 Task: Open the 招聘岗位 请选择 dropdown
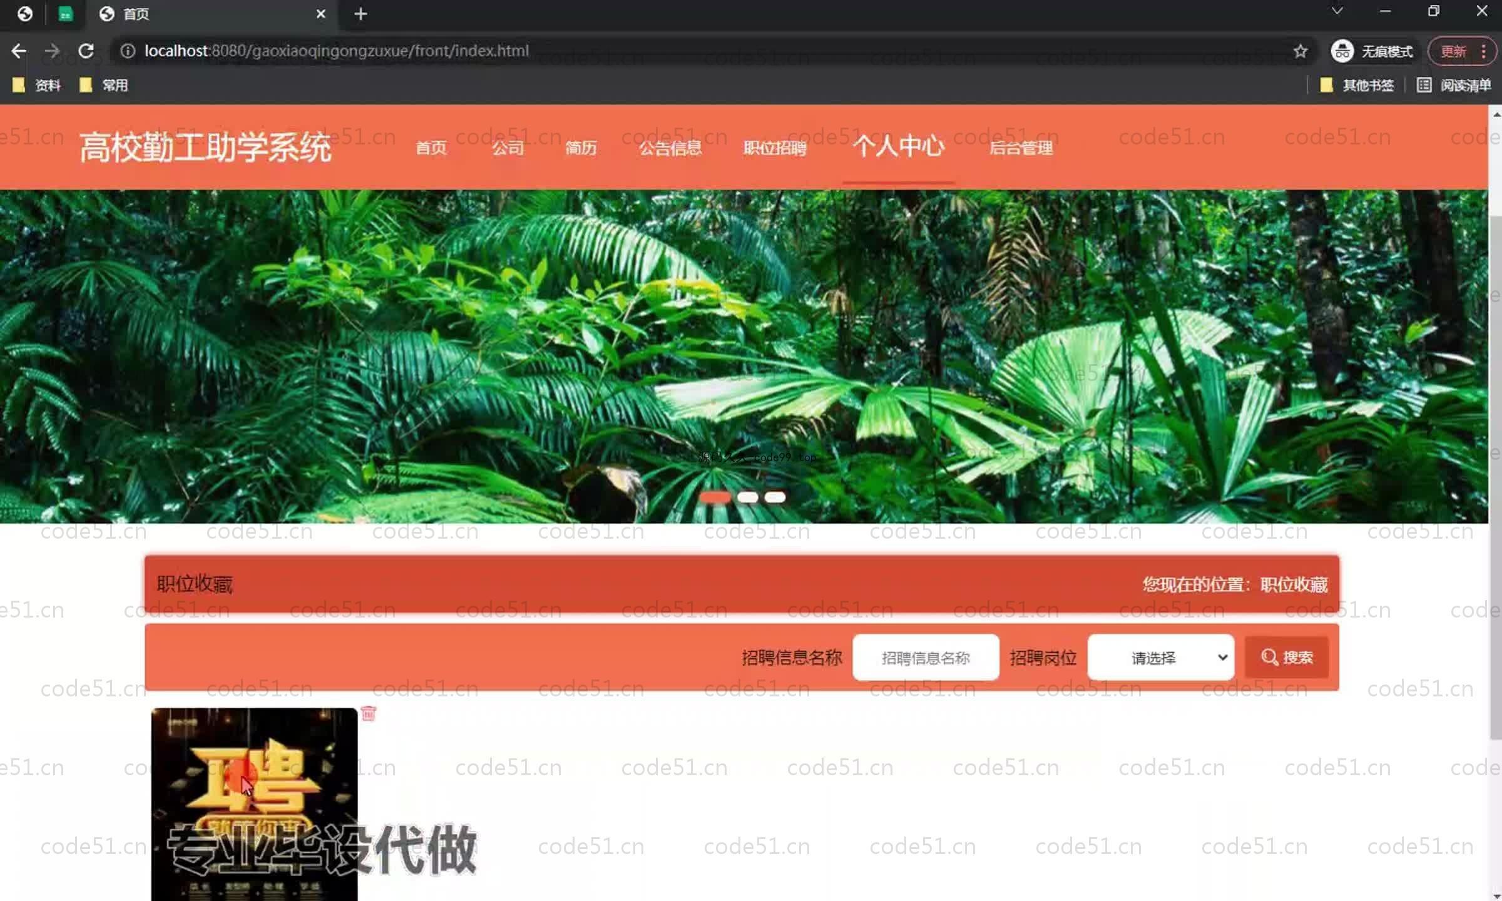(1161, 658)
